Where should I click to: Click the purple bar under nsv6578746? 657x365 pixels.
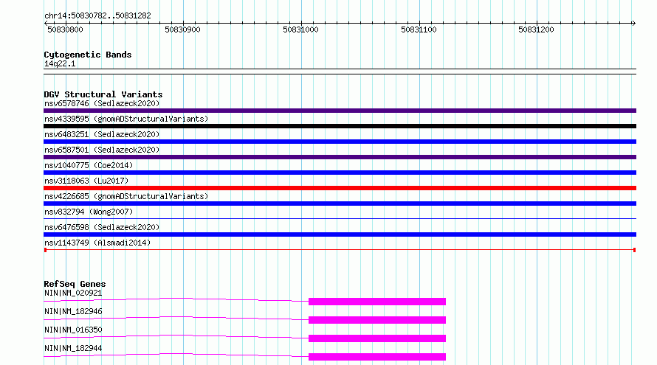coord(340,111)
